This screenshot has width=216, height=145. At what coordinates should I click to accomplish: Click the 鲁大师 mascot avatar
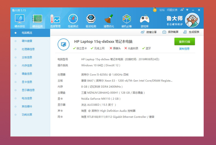pos(192,20)
